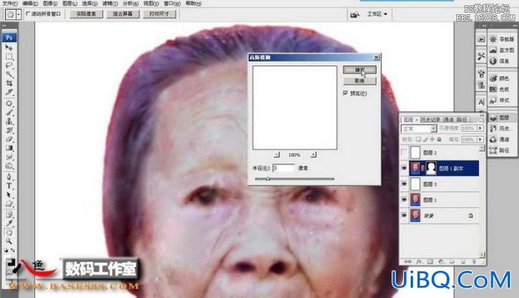
Task: Switch to the History tab
Action: 430,119
